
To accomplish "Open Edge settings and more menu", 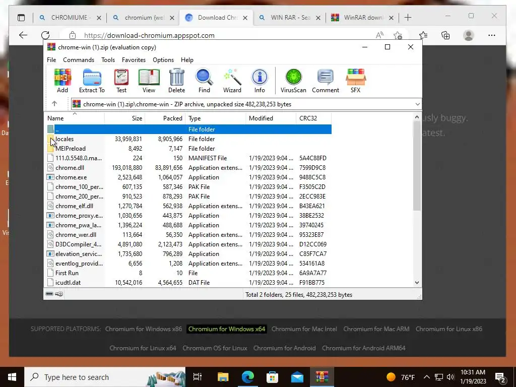I will pos(492,35).
